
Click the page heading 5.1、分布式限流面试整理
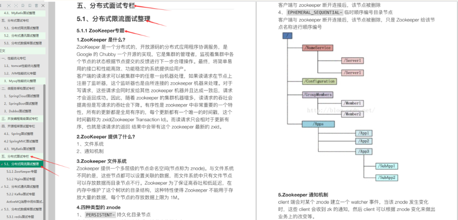click(x=113, y=19)
